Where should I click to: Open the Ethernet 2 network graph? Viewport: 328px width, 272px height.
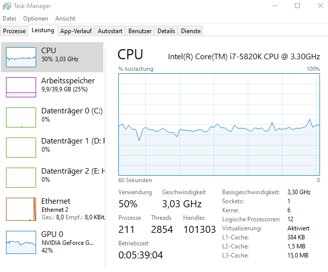point(21,209)
